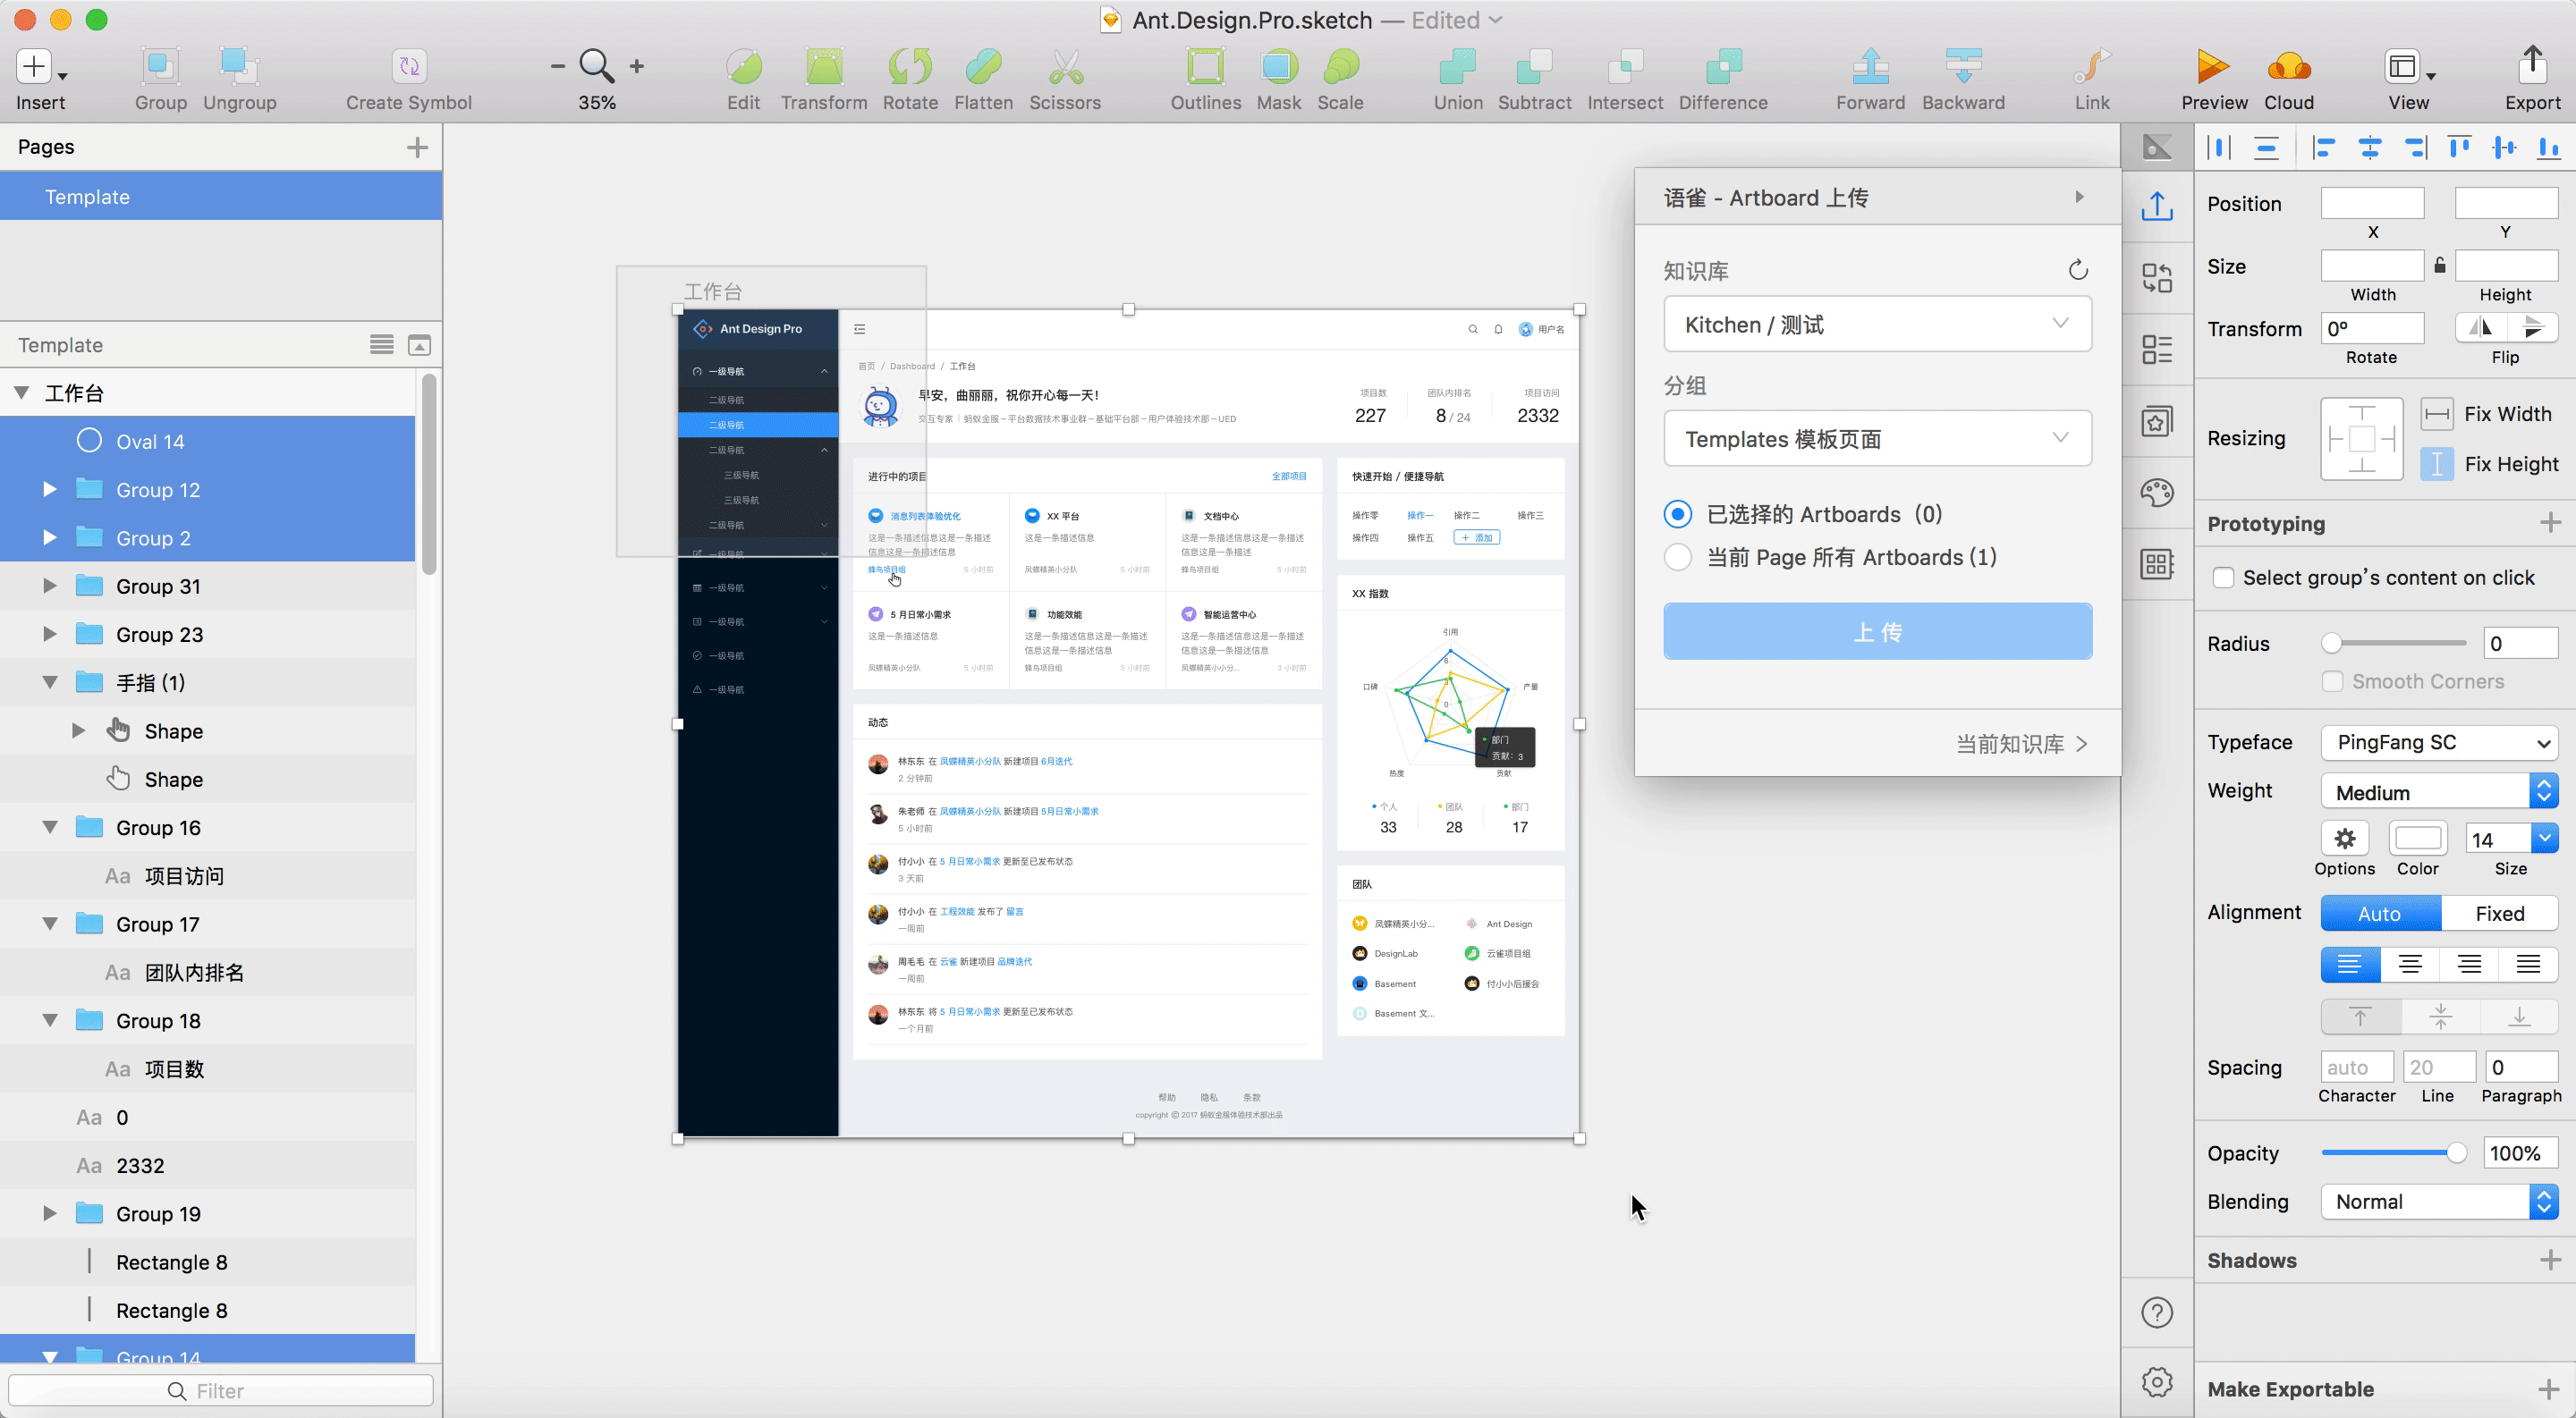Click the Create Symbol toolbar icon
The width and height of the screenshot is (2576, 1418).
(x=408, y=68)
